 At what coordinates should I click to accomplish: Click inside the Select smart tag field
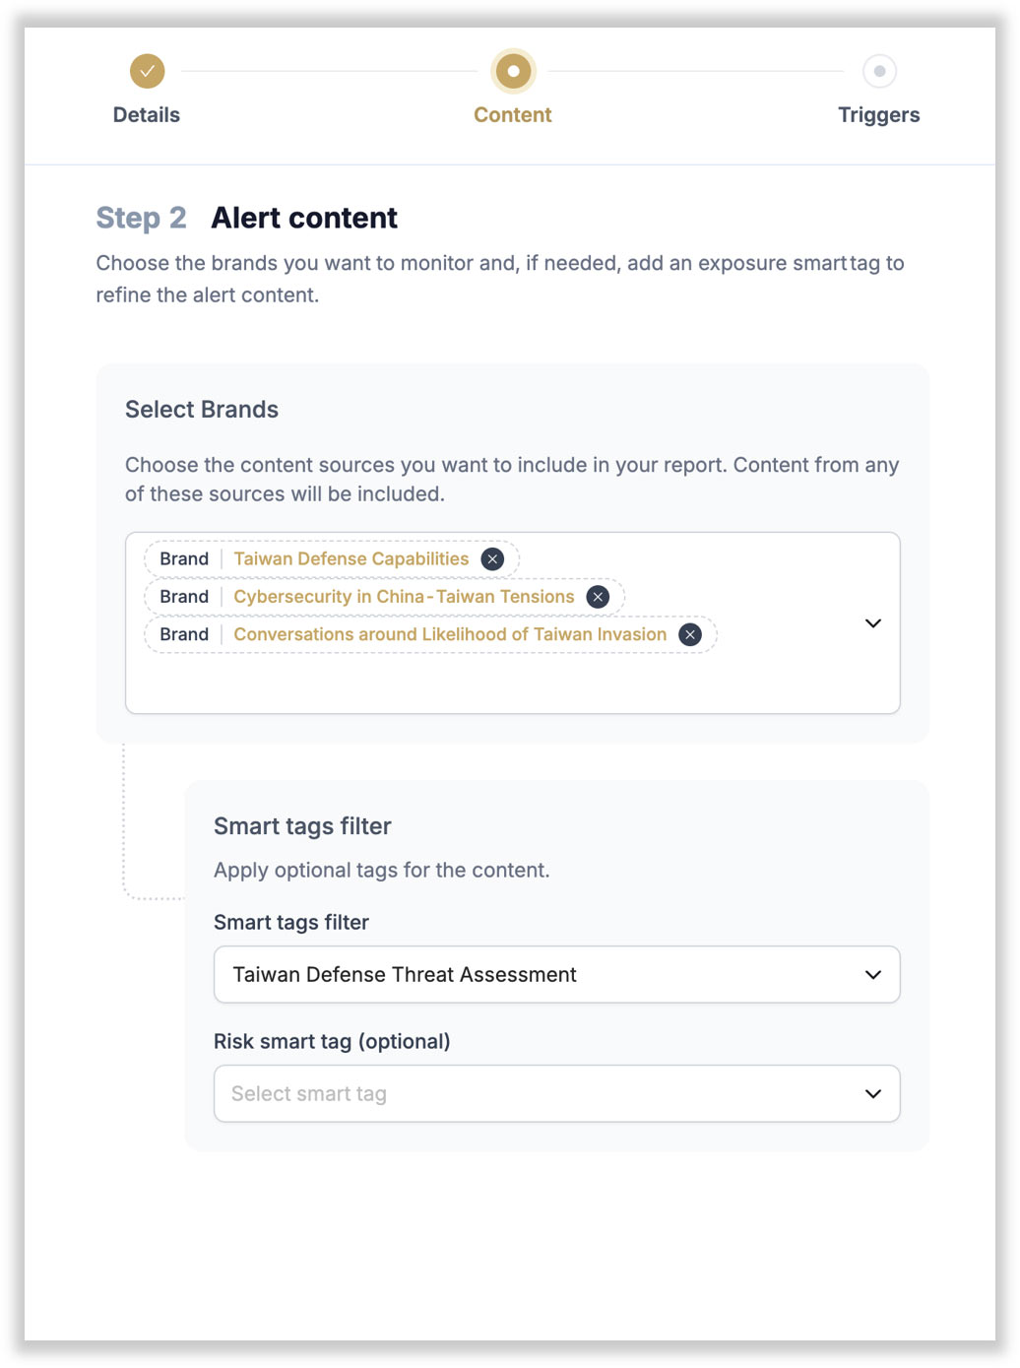pos(443,1093)
